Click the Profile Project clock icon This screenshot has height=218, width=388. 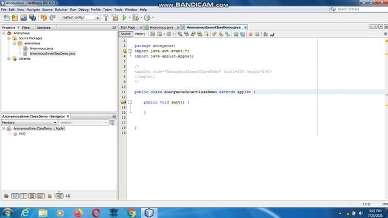point(147,18)
